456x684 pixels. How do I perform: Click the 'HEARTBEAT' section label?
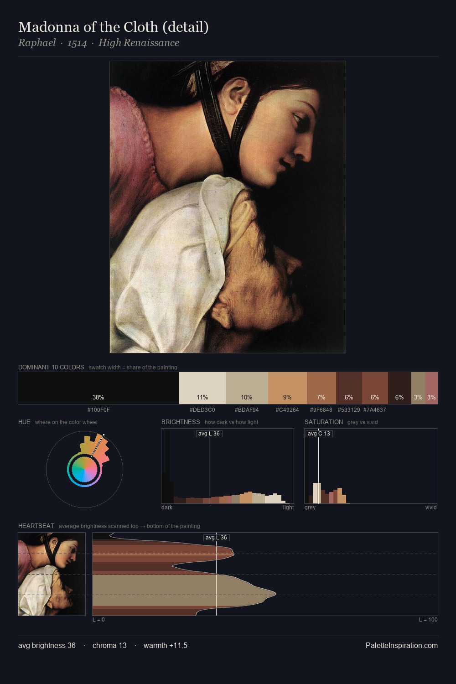coord(36,526)
